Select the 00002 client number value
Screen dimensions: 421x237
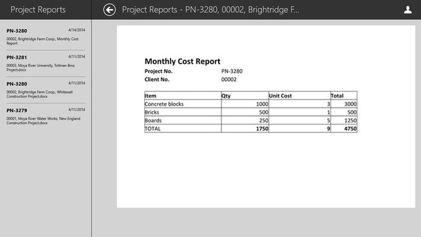(228, 79)
